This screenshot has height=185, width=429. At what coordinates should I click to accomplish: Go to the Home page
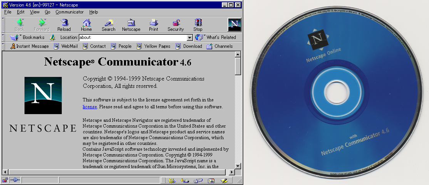tap(87, 25)
